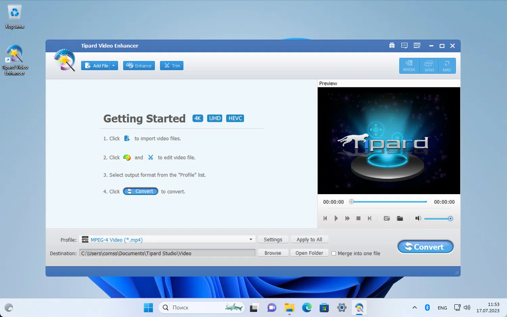This screenshot has width=507, height=317.
Task: Open Microsoft Store from the taskbar
Action: click(324, 308)
